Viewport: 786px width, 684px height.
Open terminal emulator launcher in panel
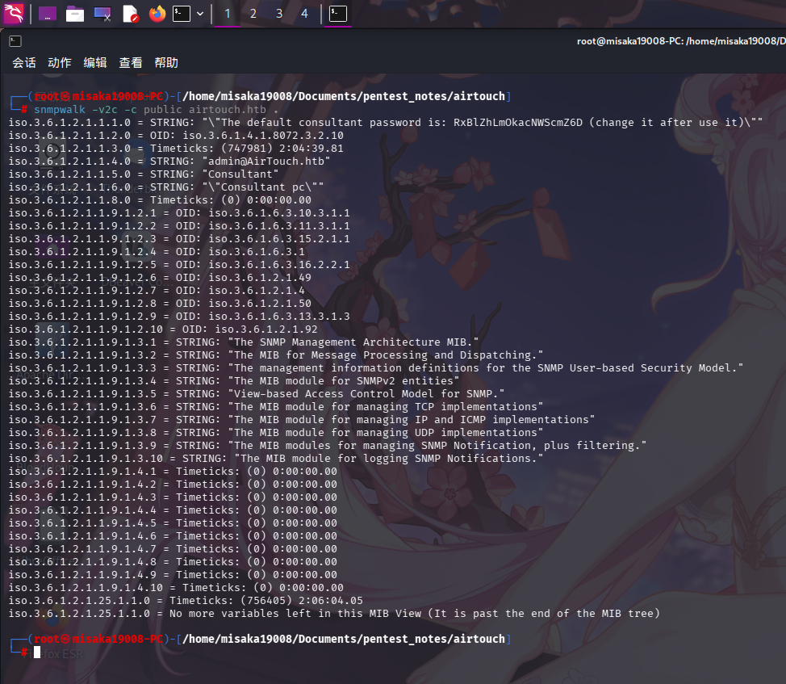click(182, 14)
